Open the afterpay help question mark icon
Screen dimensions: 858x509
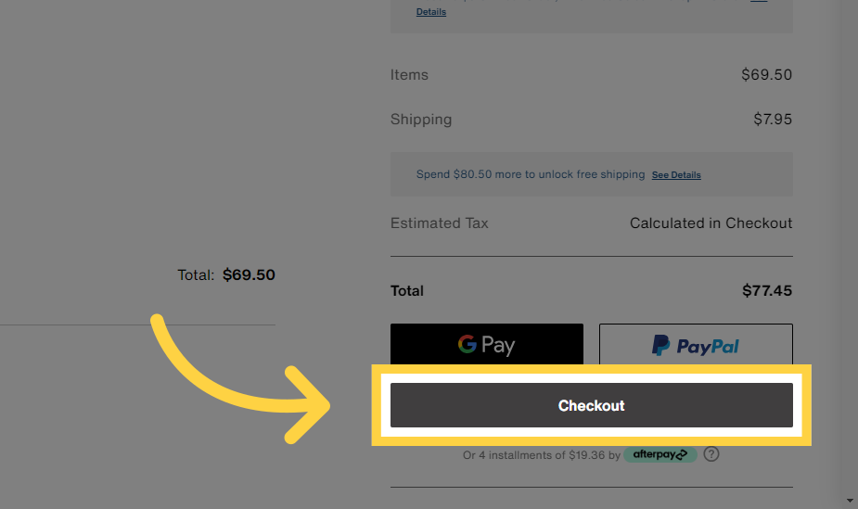tap(711, 454)
